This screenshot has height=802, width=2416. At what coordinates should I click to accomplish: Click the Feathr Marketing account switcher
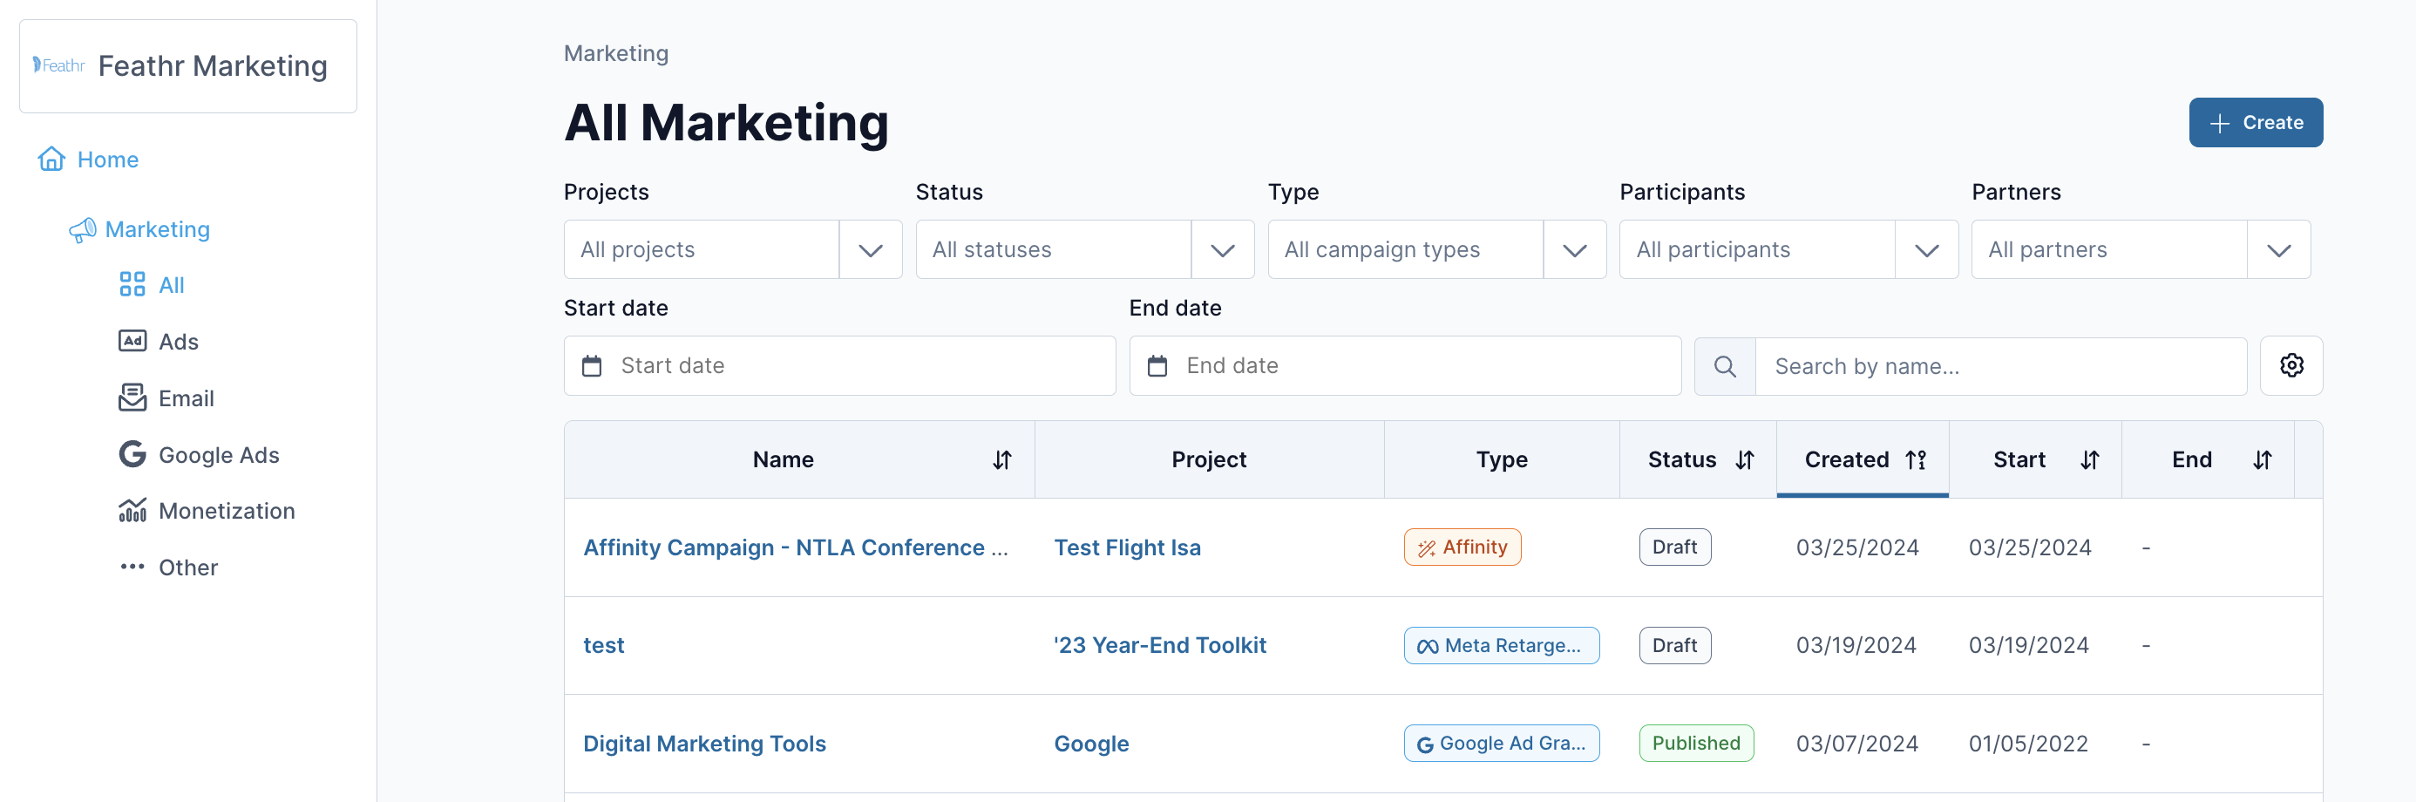(x=187, y=65)
